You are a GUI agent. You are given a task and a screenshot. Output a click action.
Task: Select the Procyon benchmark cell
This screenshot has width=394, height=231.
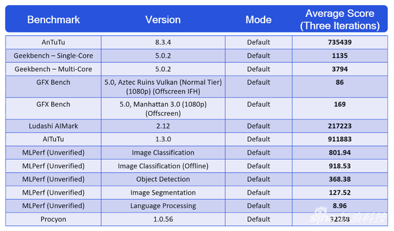point(53,219)
